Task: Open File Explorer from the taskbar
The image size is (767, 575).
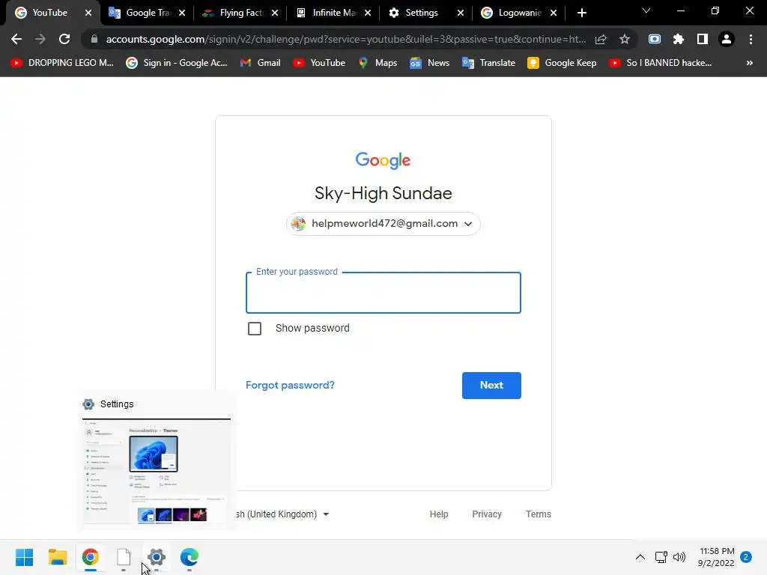Action: pos(57,557)
